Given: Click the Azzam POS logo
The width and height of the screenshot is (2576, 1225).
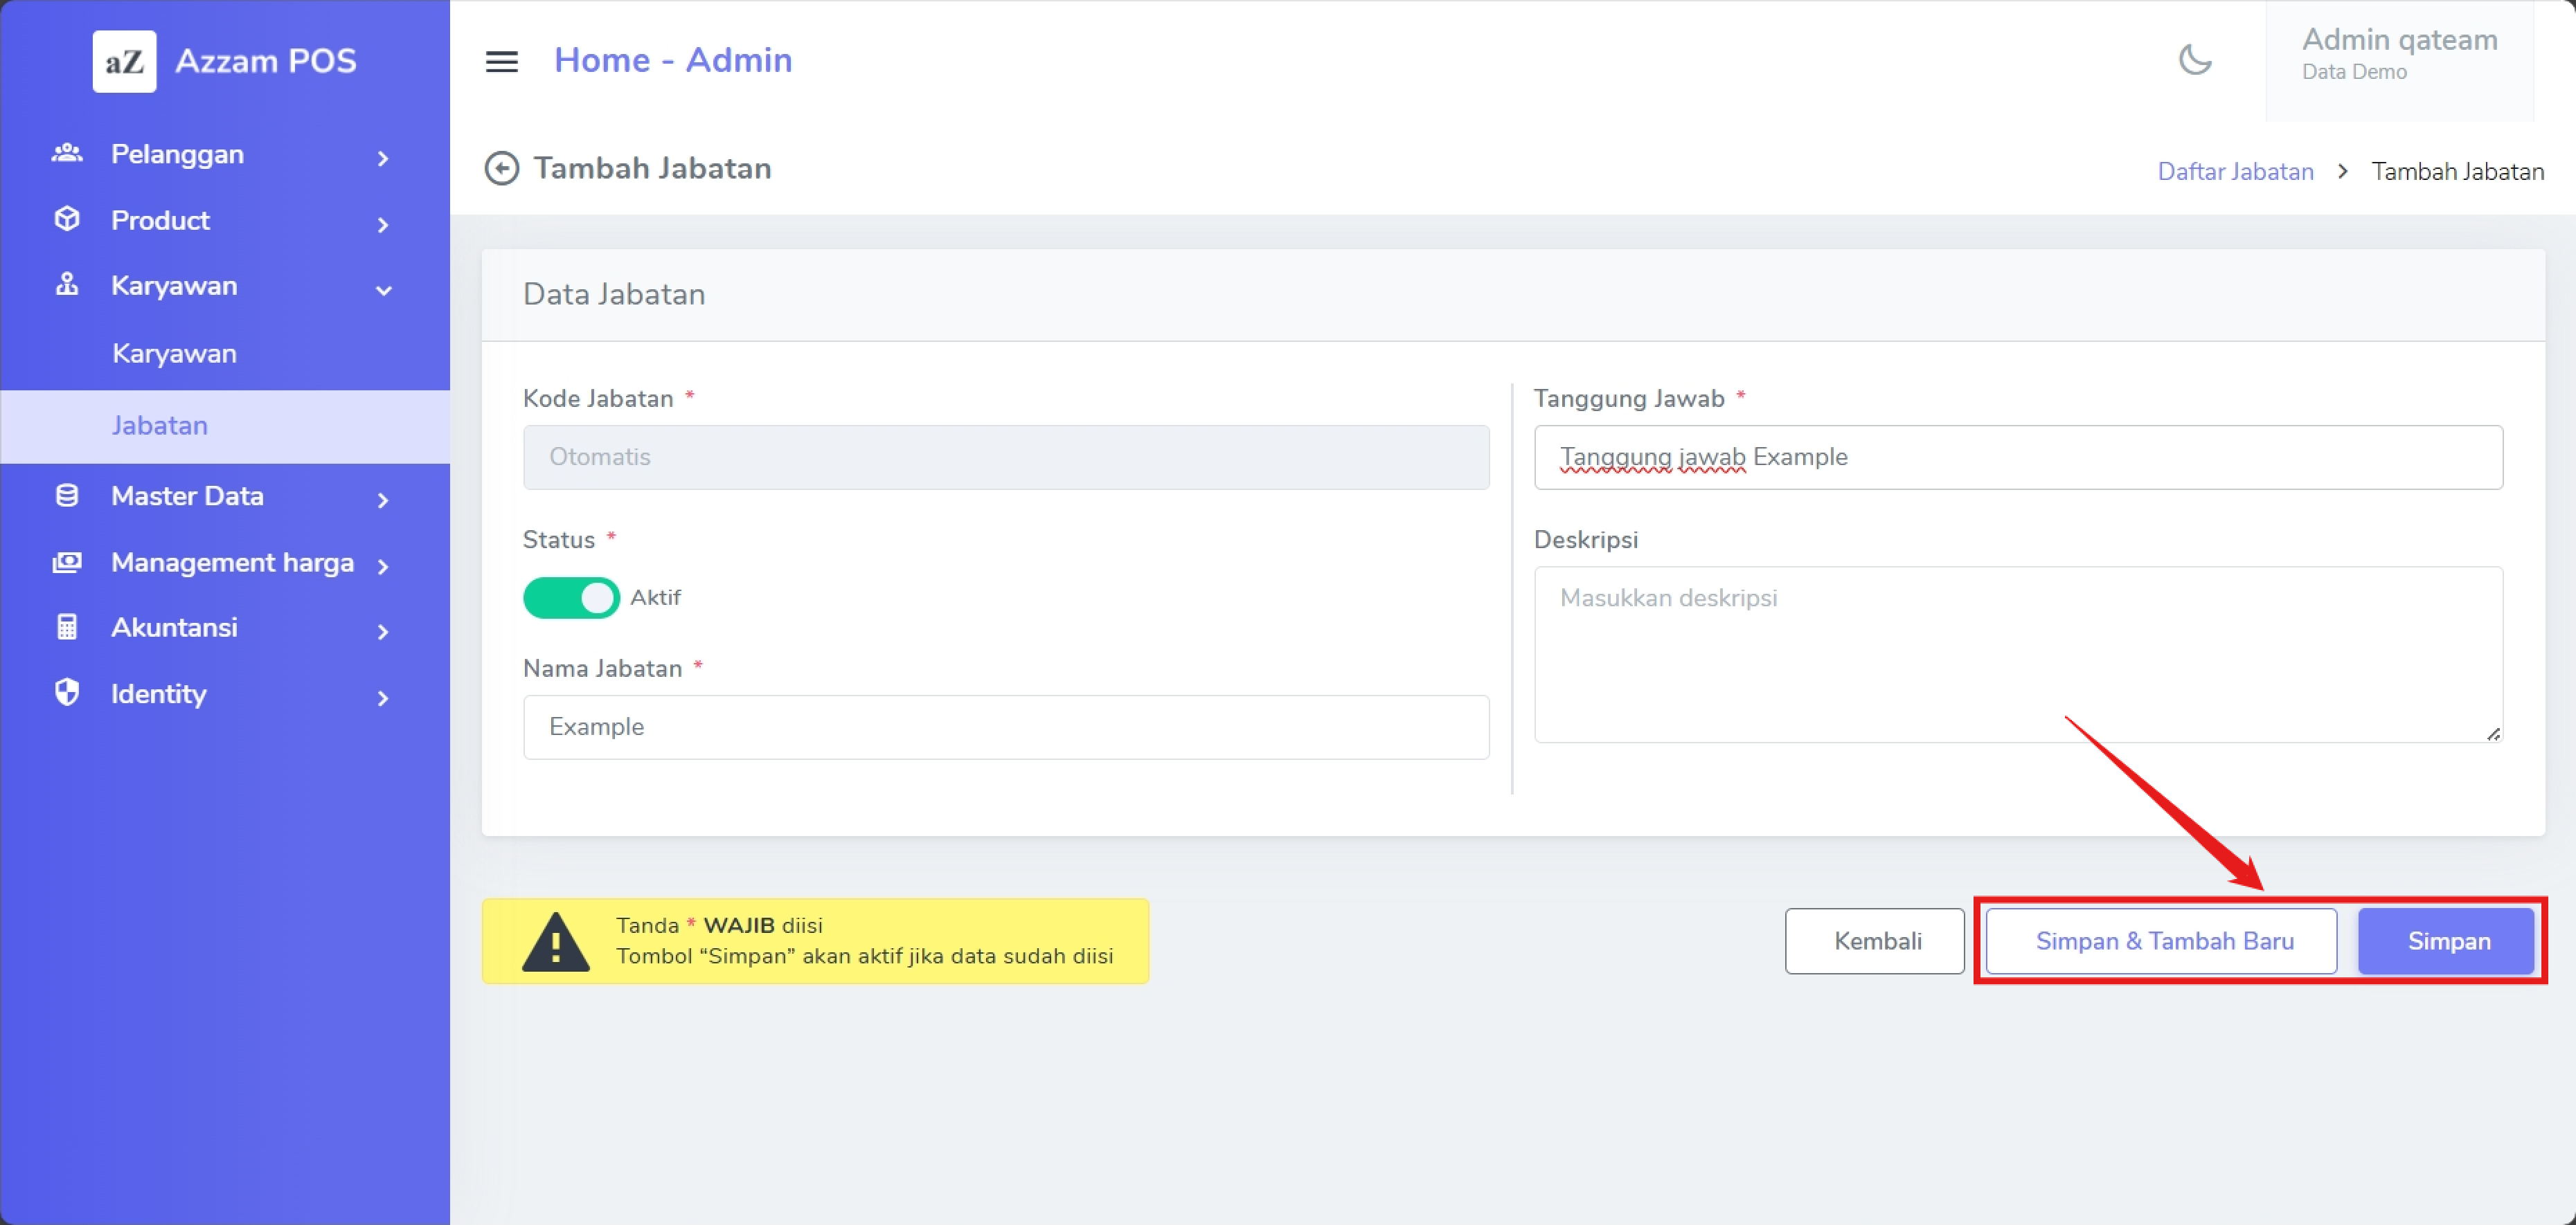Looking at the screenshot, I should click(124, 62).
